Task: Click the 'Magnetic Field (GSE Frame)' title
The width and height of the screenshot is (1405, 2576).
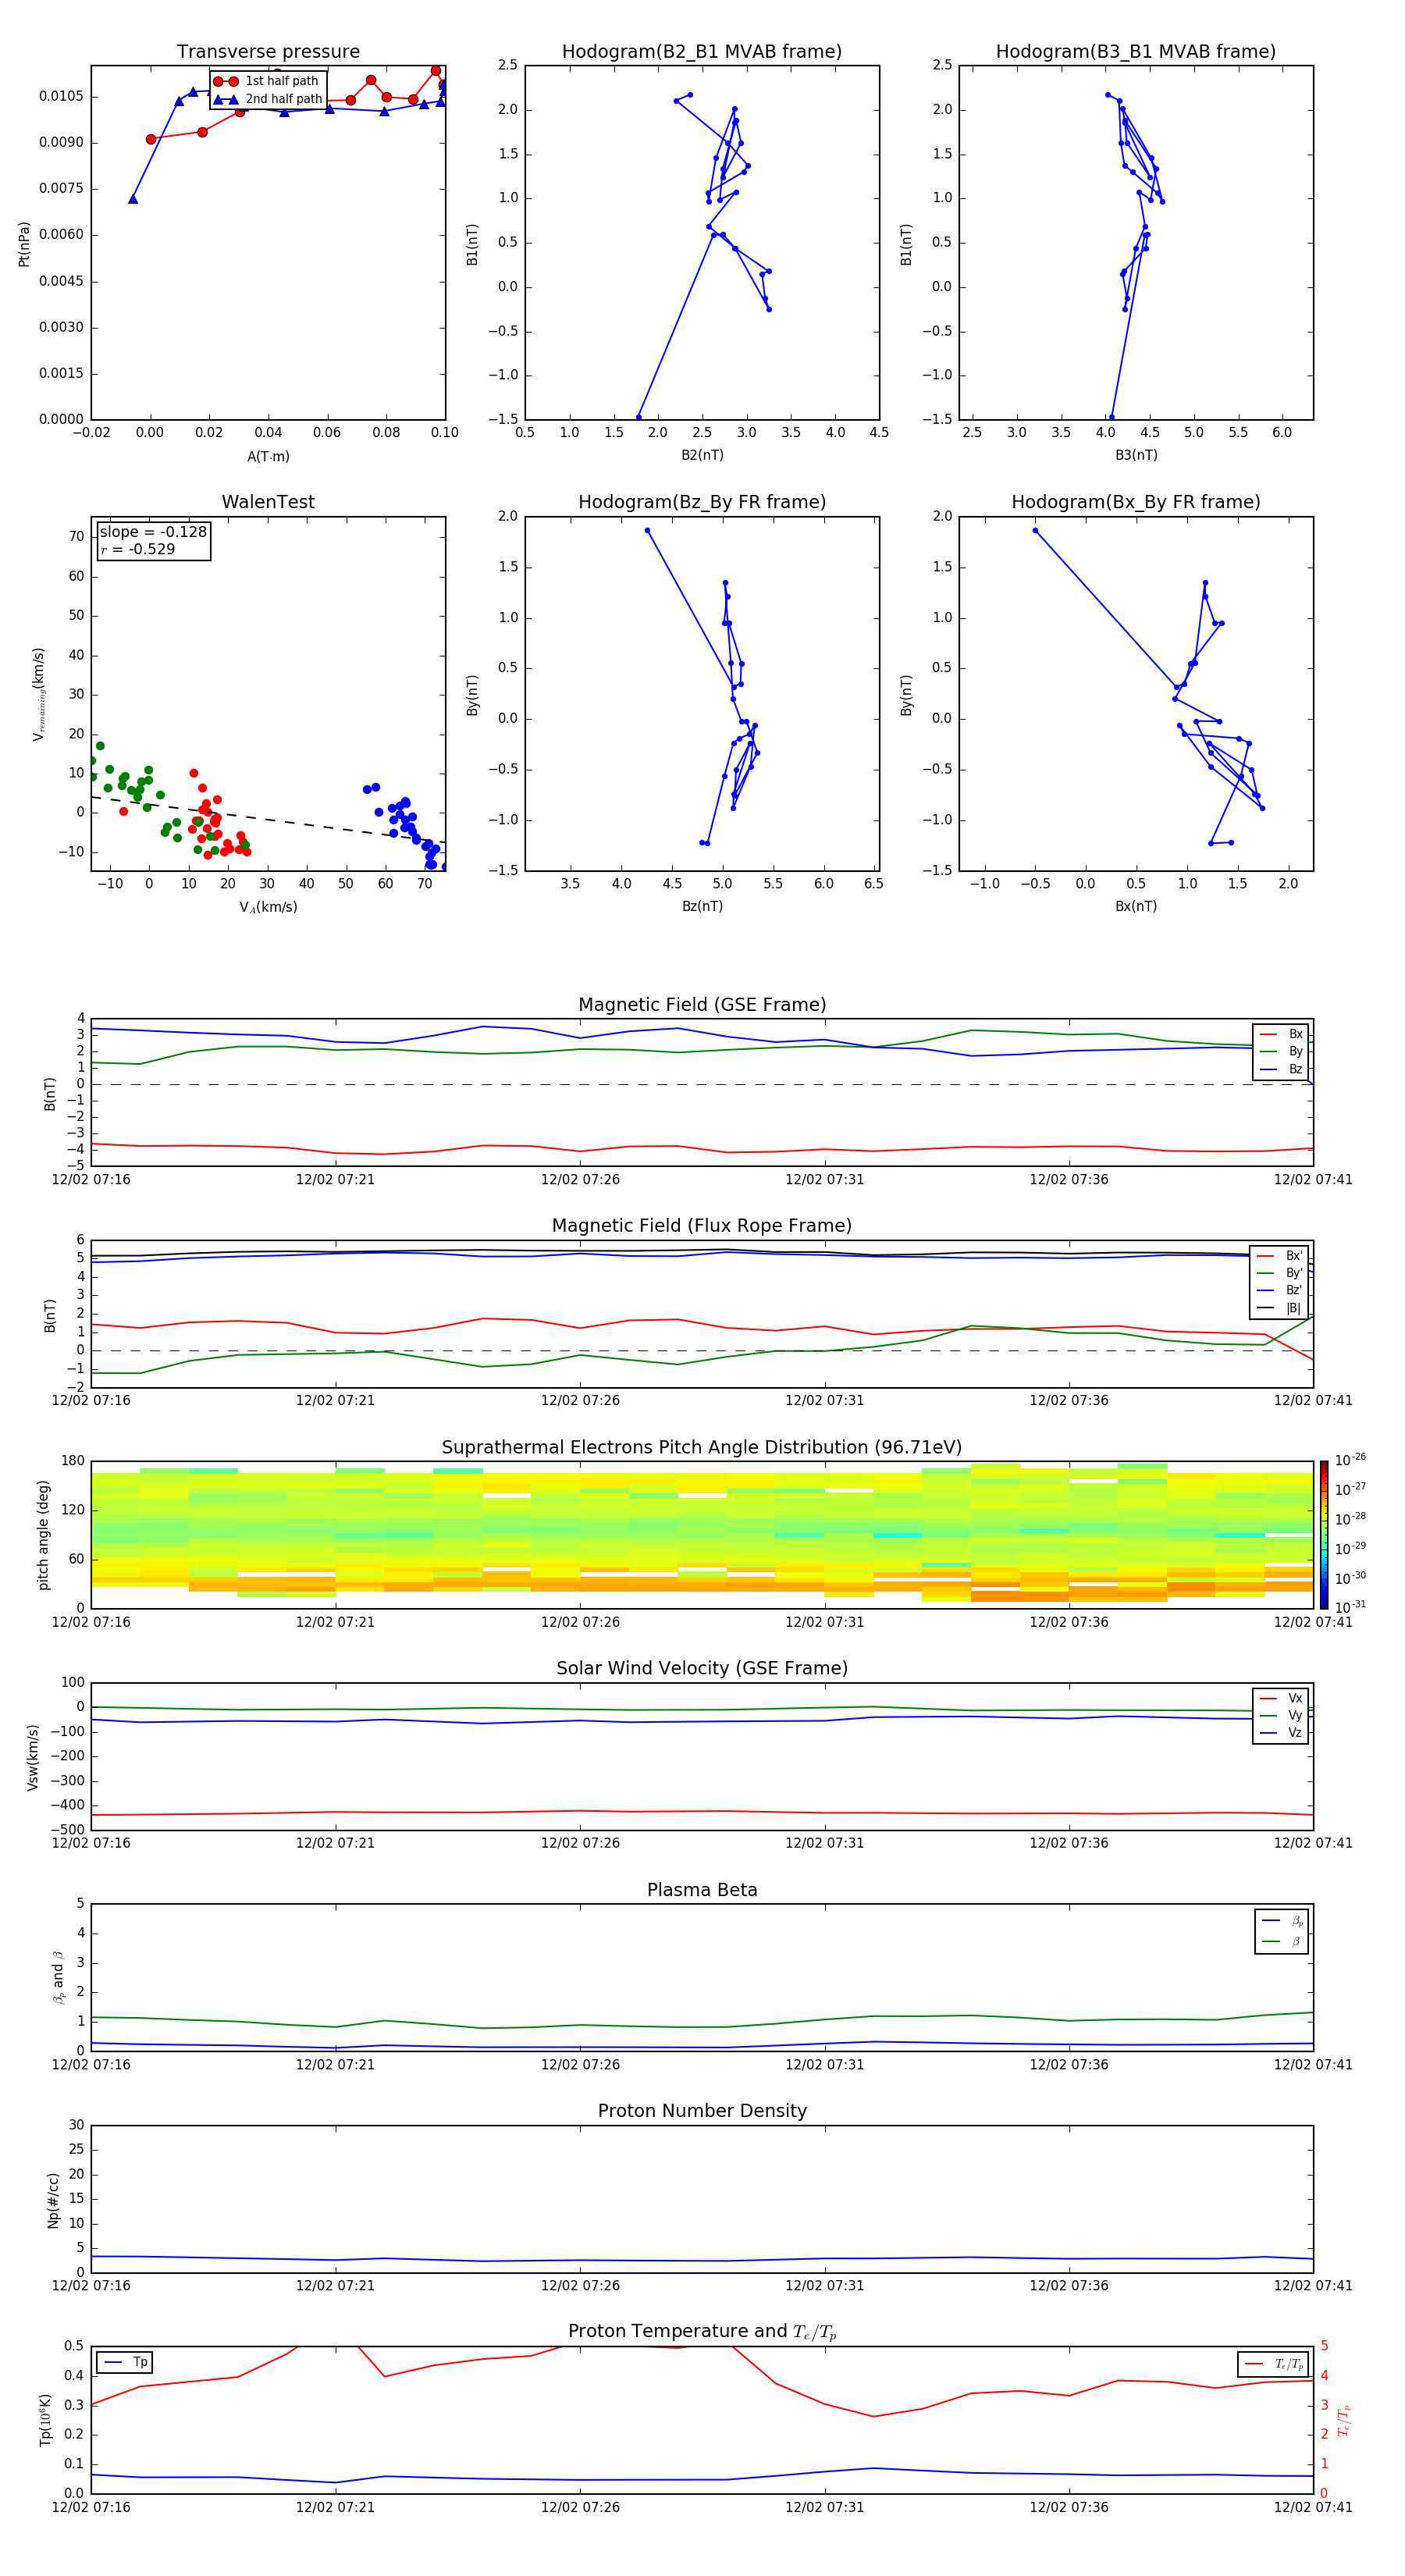Action: 702,1005
